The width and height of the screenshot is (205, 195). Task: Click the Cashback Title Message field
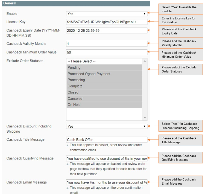107,140
